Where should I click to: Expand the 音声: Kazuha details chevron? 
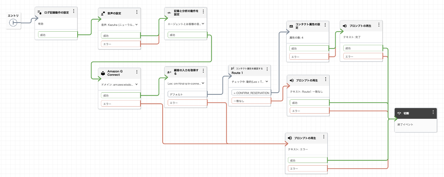coord(136,25)
